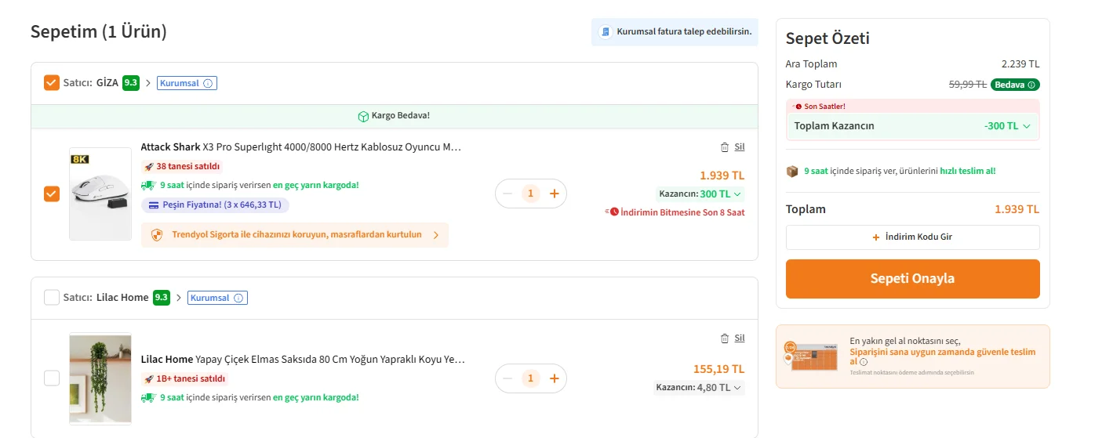The height and width of the screenshot is (438, 1113).
Task: Click Toplam 1.939 TL in summary
Action: click(1017, 209)
